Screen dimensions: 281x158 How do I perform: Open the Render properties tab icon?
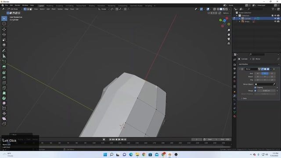(234, 65)
